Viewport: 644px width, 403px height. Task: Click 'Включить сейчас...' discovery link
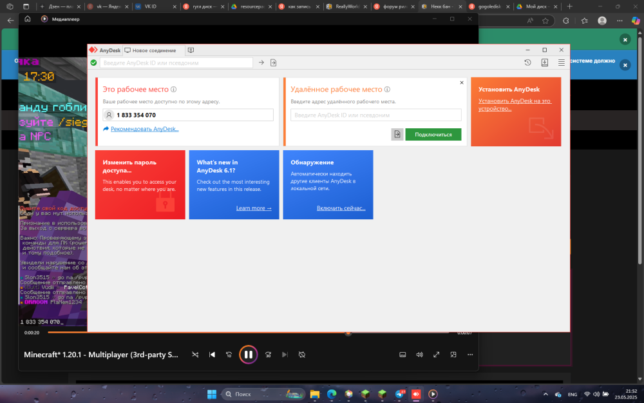341,208
